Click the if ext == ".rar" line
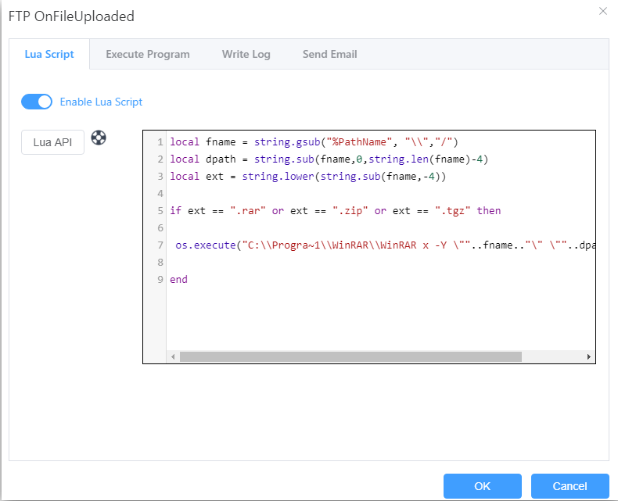The width and height of the screenshot is (618, 501). click(x=335, y=211)
